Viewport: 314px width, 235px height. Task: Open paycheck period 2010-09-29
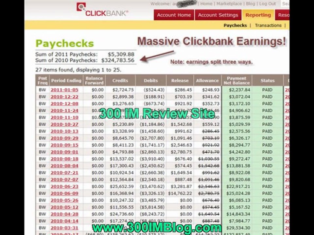(x=64, y=138)
